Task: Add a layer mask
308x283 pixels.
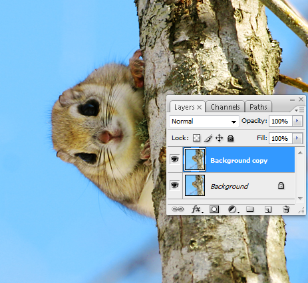Action: tap(214, 209)
